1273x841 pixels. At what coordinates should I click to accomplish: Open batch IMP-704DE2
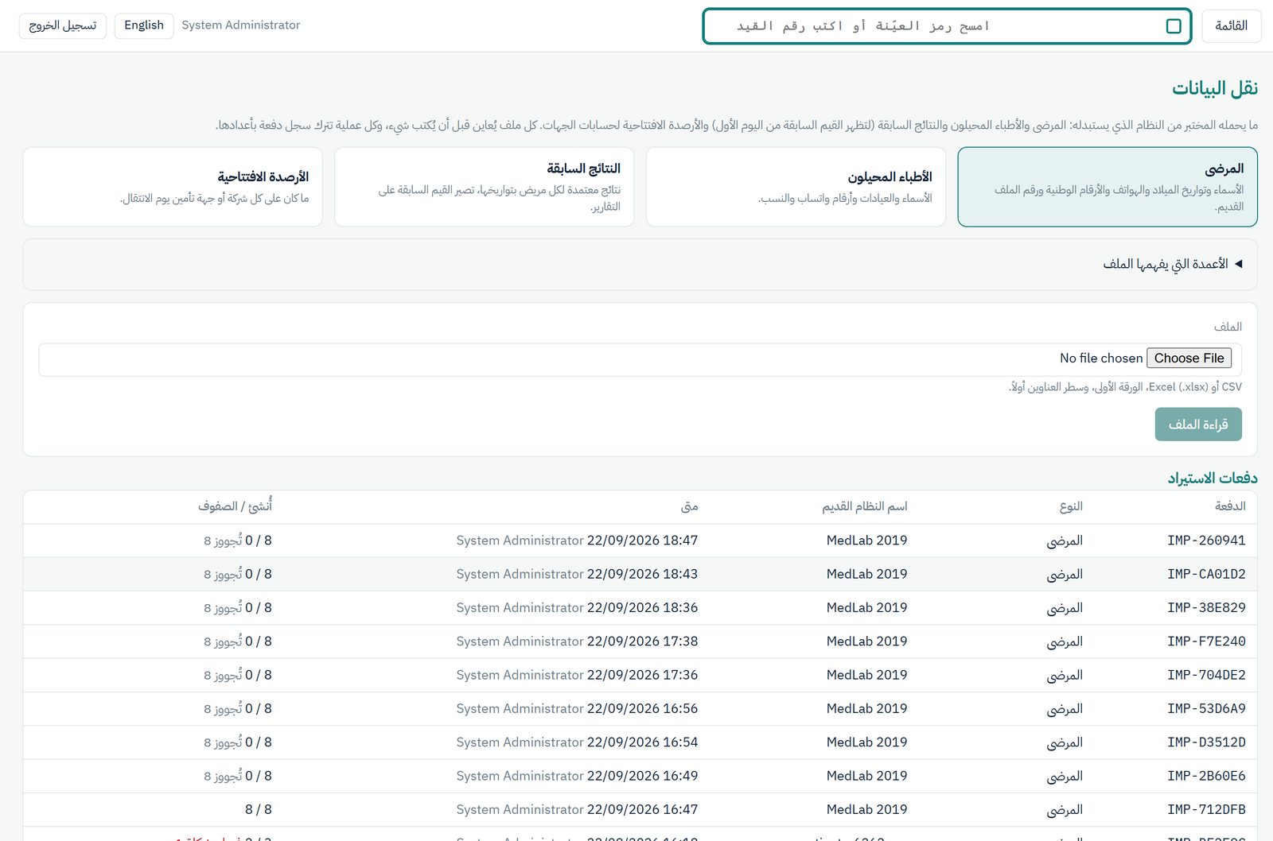[1206, 675]
